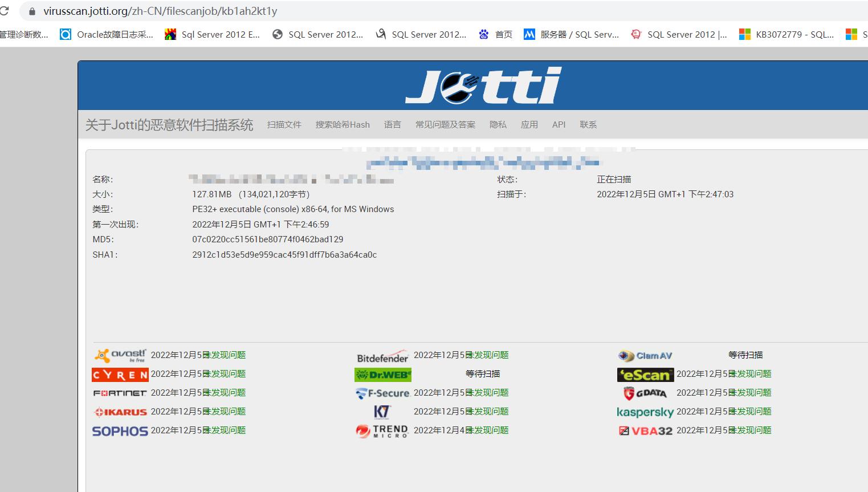
Task: Open 搜索哈希Hash menu item
Action: [x=343, y=124]
